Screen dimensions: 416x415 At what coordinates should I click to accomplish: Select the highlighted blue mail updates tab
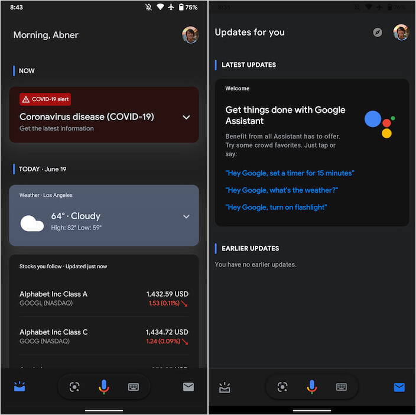click(x=399, y=387)
